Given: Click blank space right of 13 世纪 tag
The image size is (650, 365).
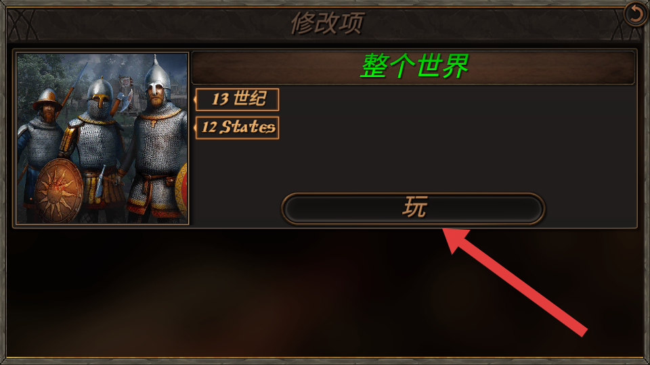Looking at the screenshot, I should tap(456, 99).
